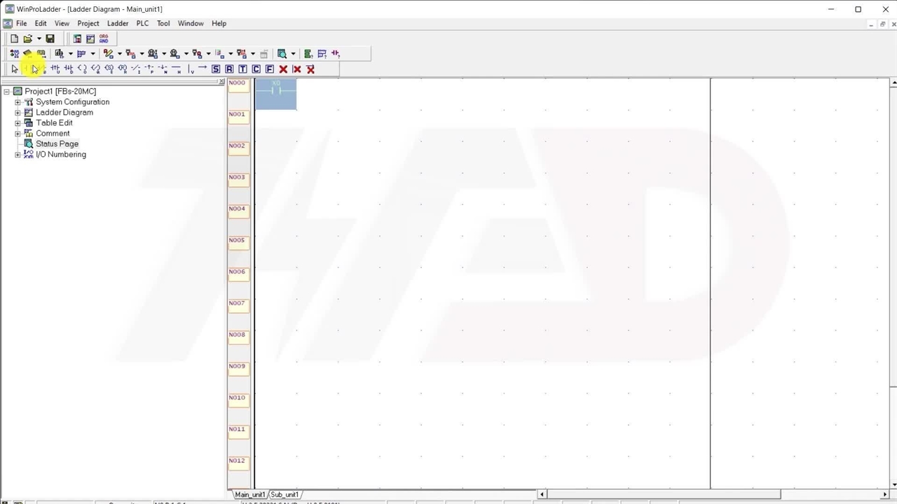This screenshot has width=897, height=504.
Task: Click the first red X delete icon
Action: coord(283,69)
